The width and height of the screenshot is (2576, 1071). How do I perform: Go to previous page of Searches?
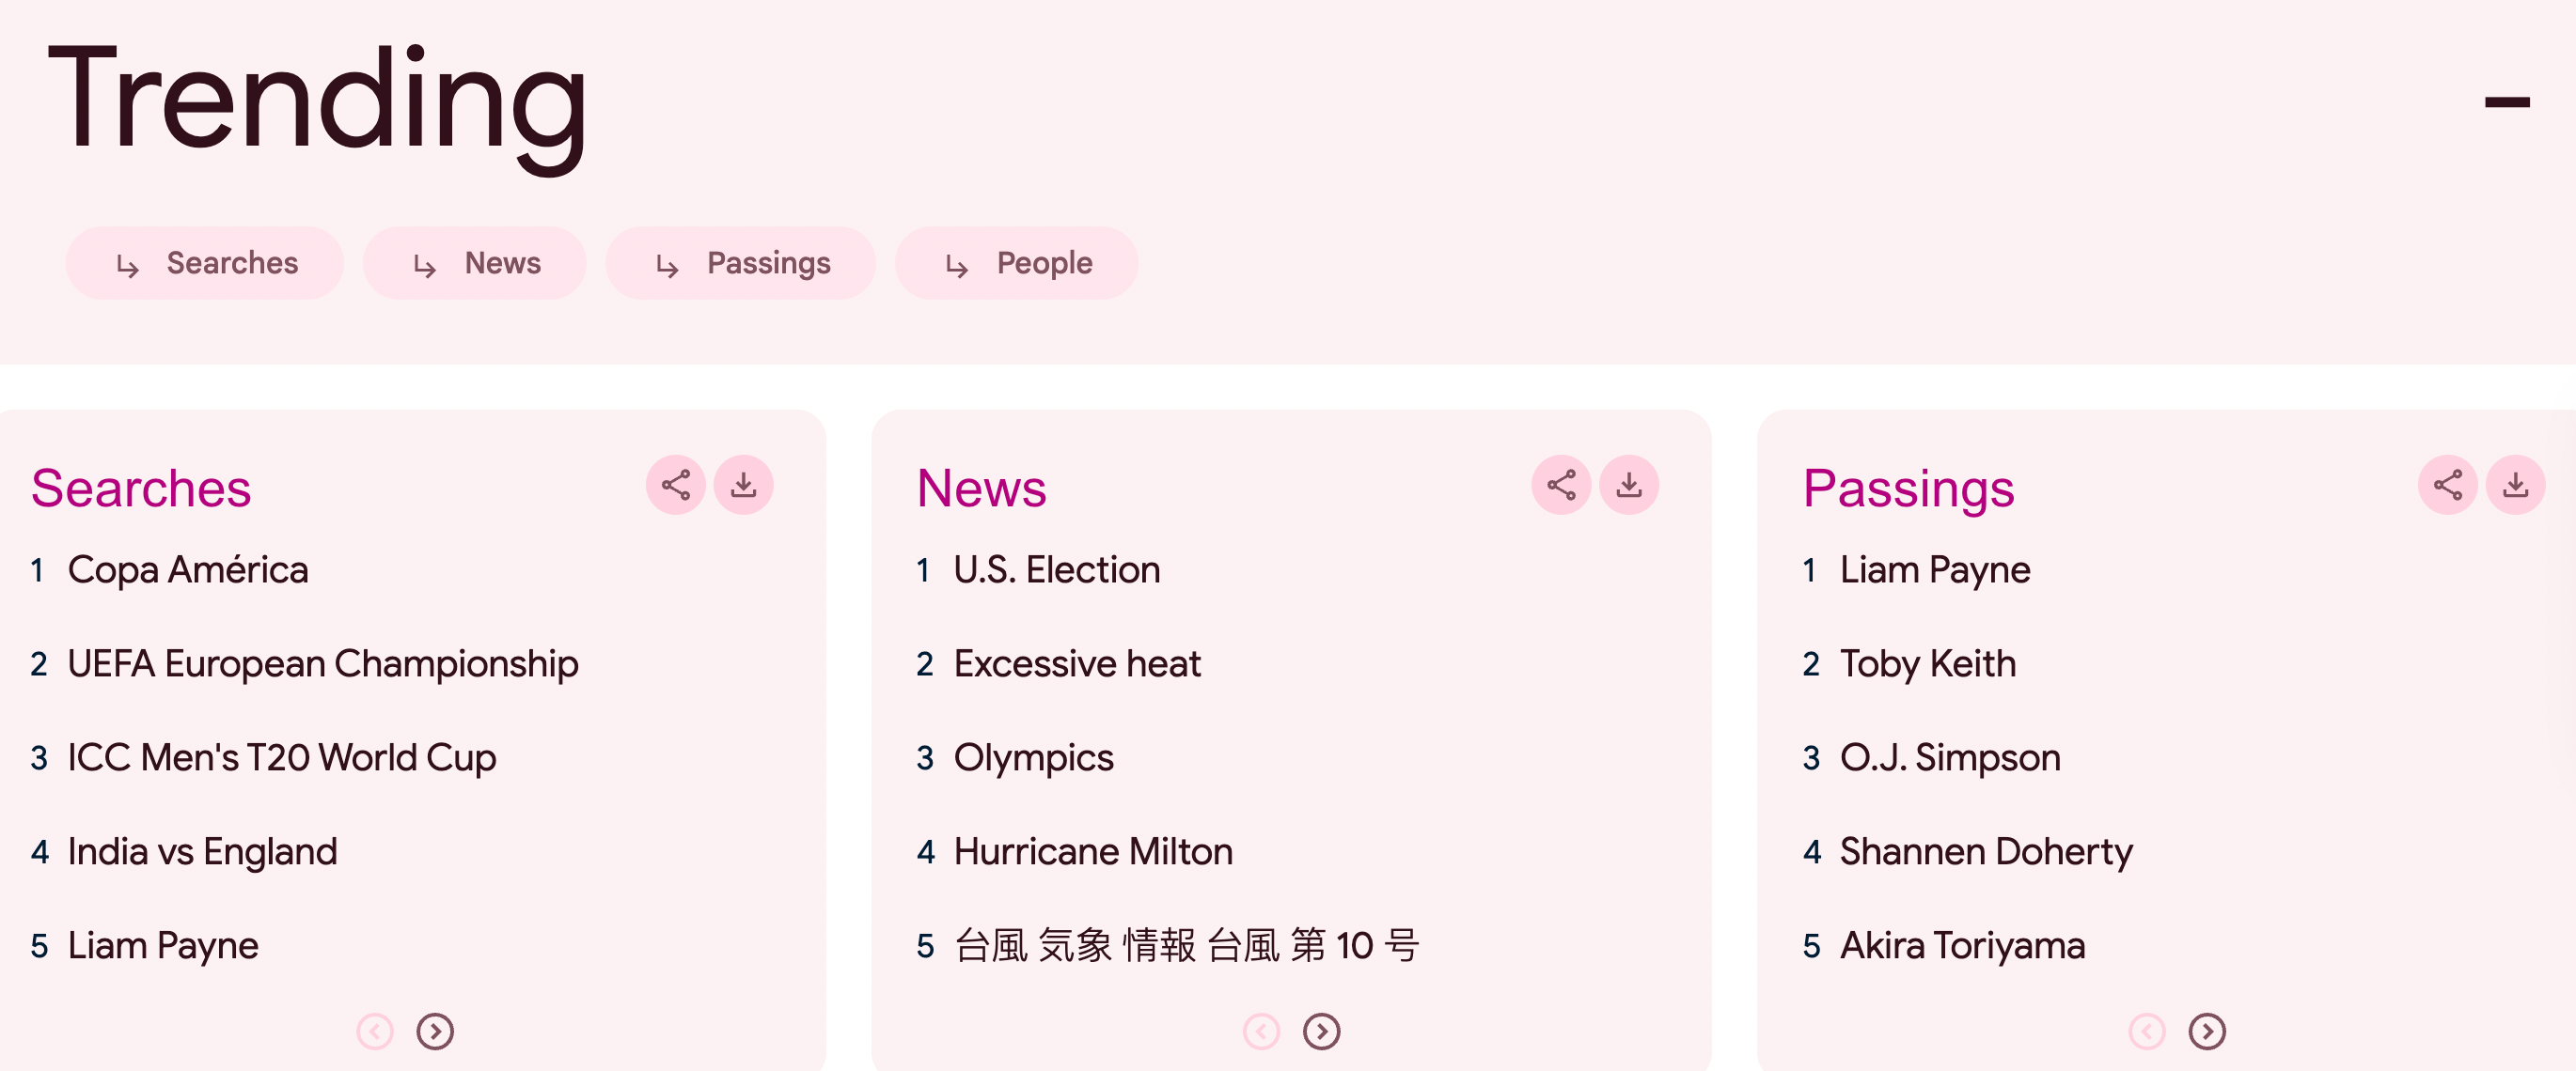click(375, 1031)
